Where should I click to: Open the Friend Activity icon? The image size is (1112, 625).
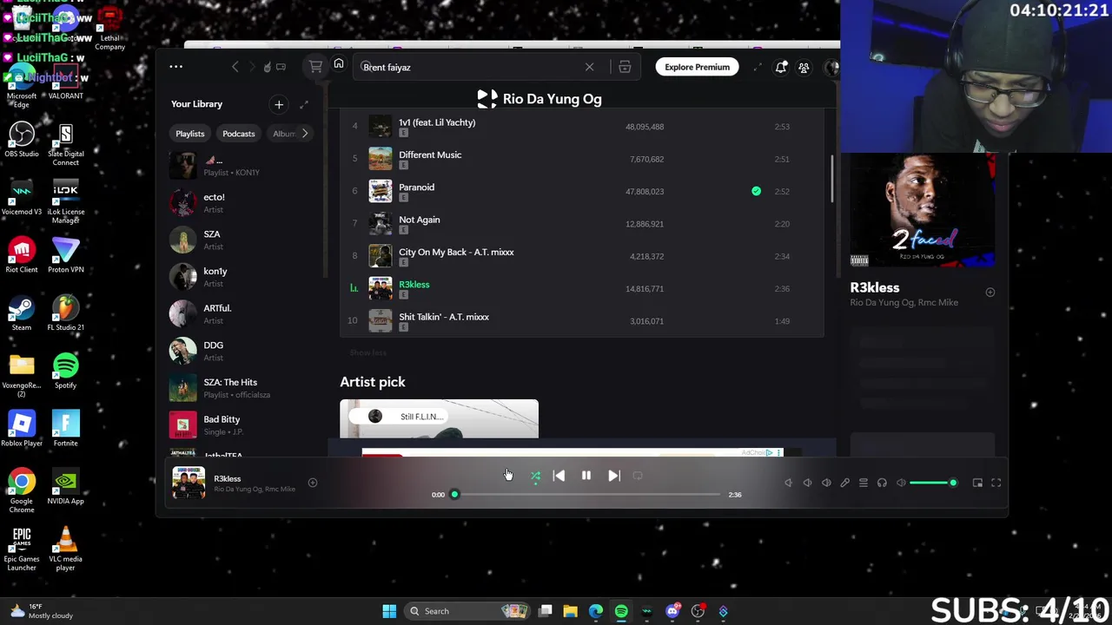click(804, 67)
